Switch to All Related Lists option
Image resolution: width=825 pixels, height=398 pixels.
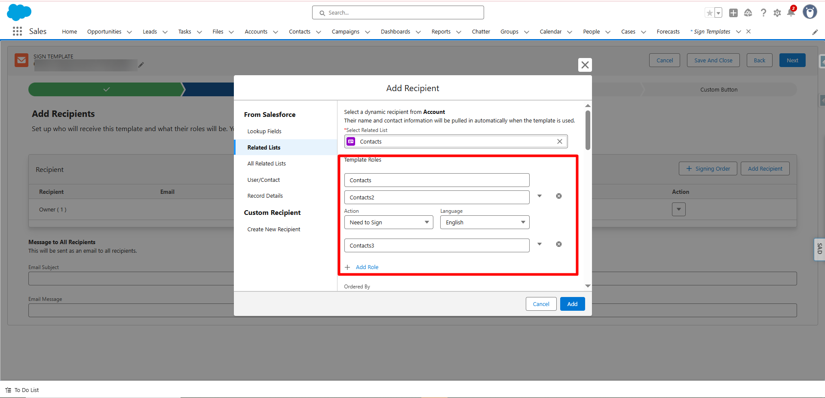click(266, 164)
